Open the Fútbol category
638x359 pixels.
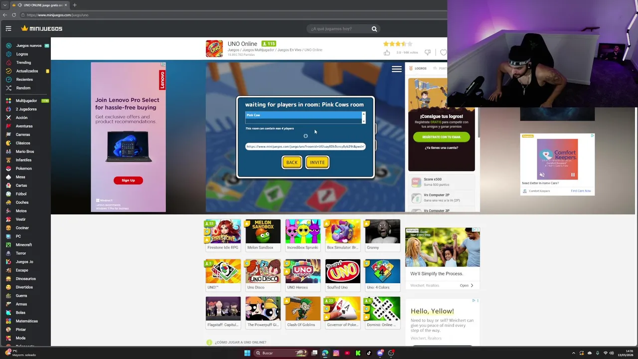(21, 194)
